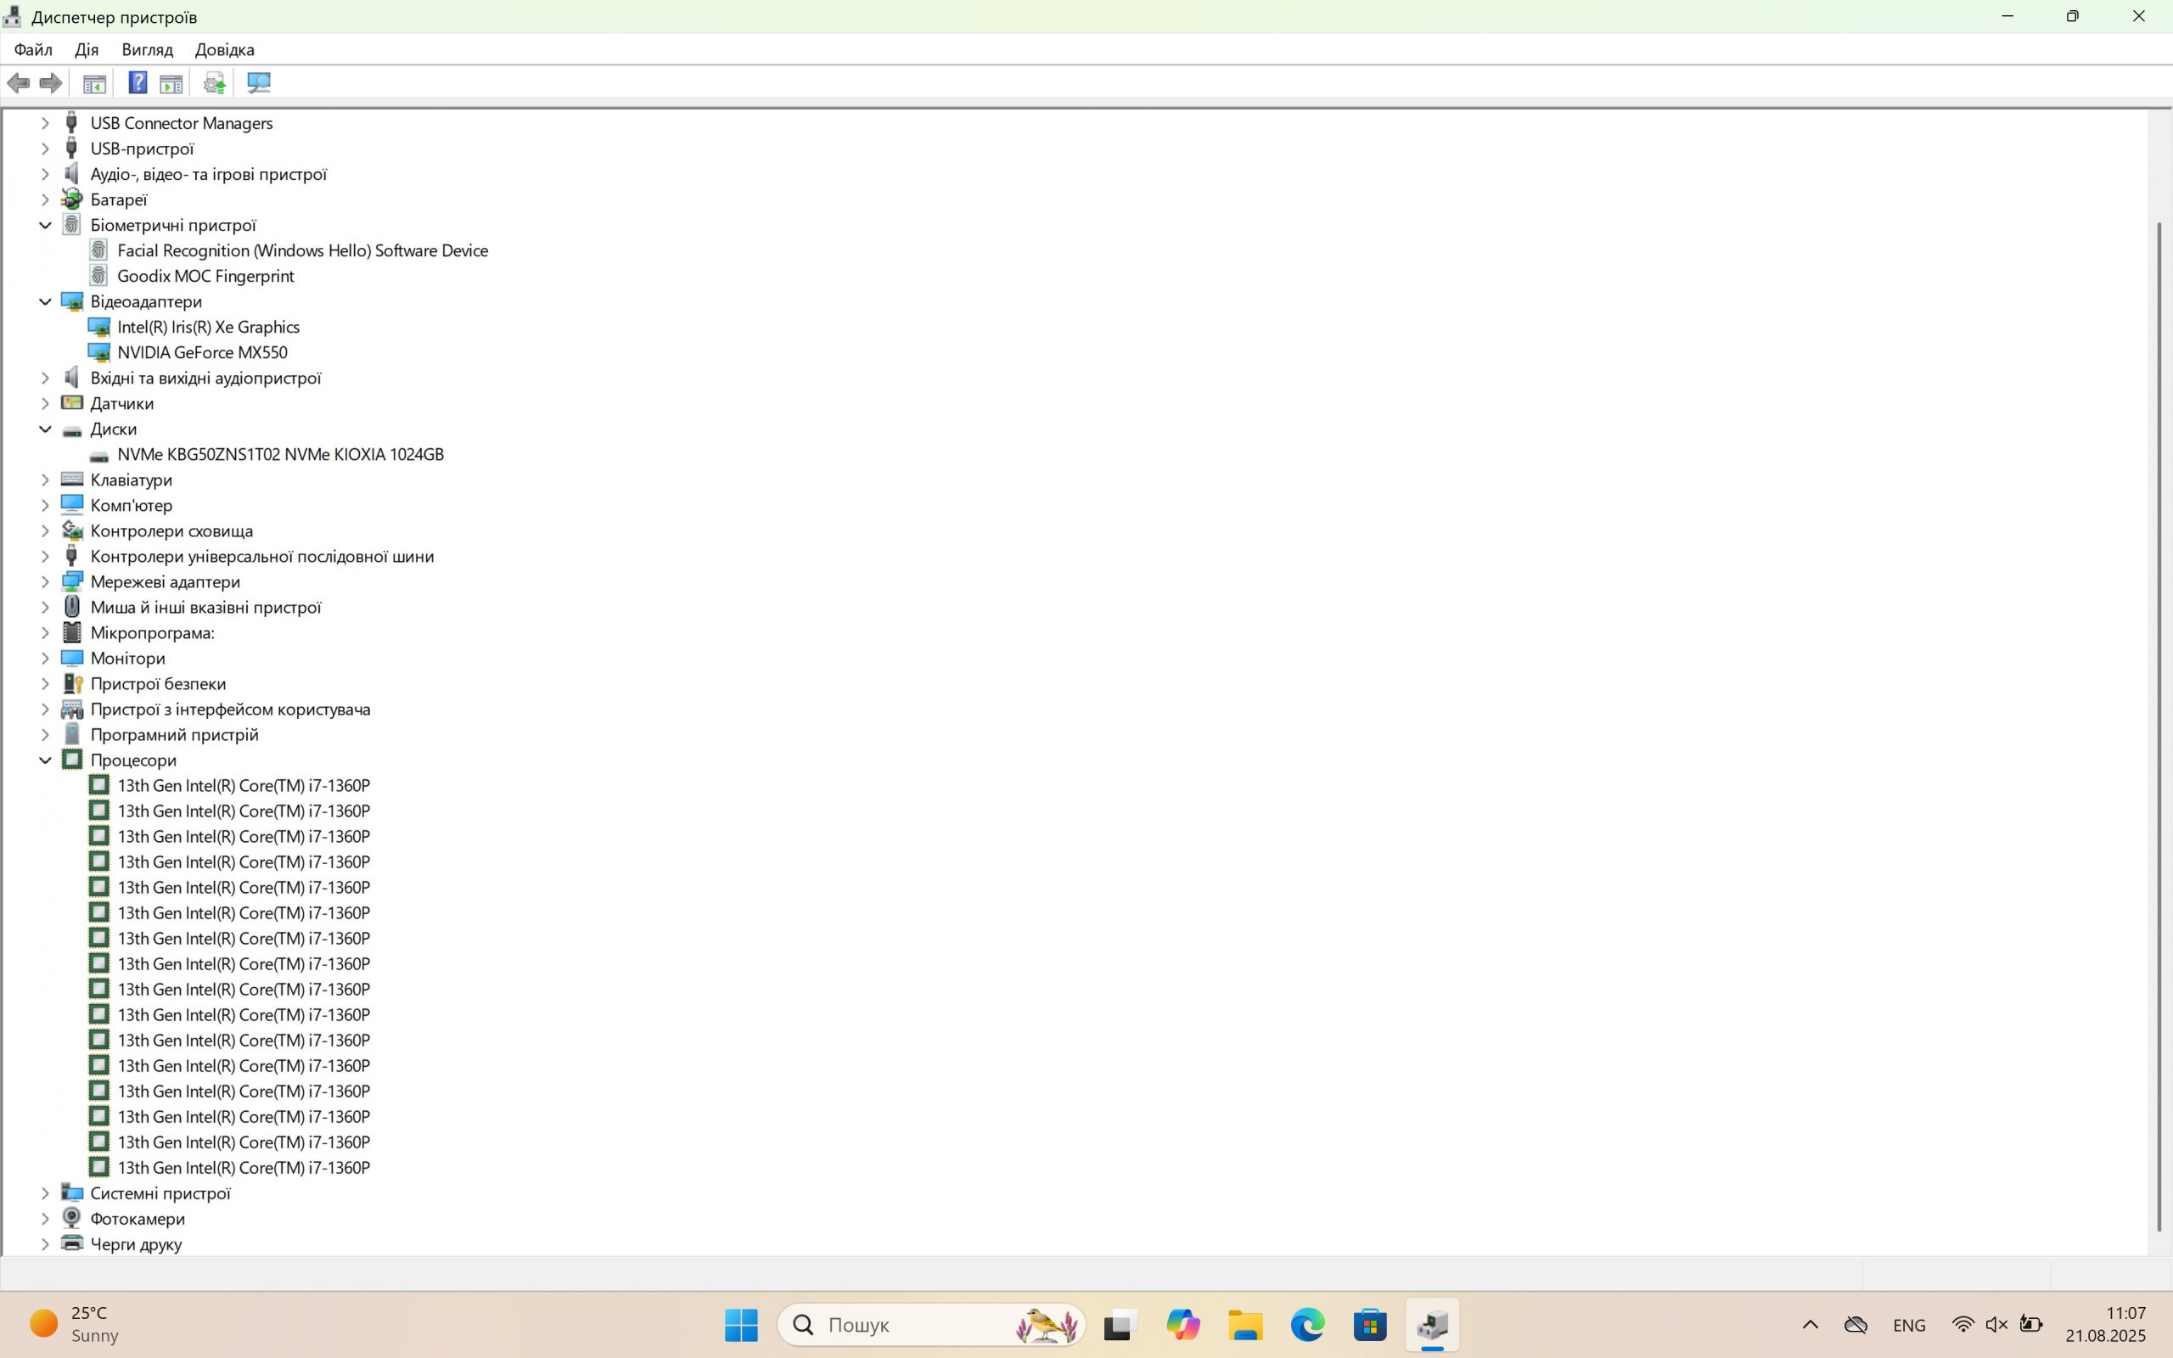The height and width of the screenshot is (1358, 2173).
Task: Click the Контролери сховища label
Action: tap(171, 530)
